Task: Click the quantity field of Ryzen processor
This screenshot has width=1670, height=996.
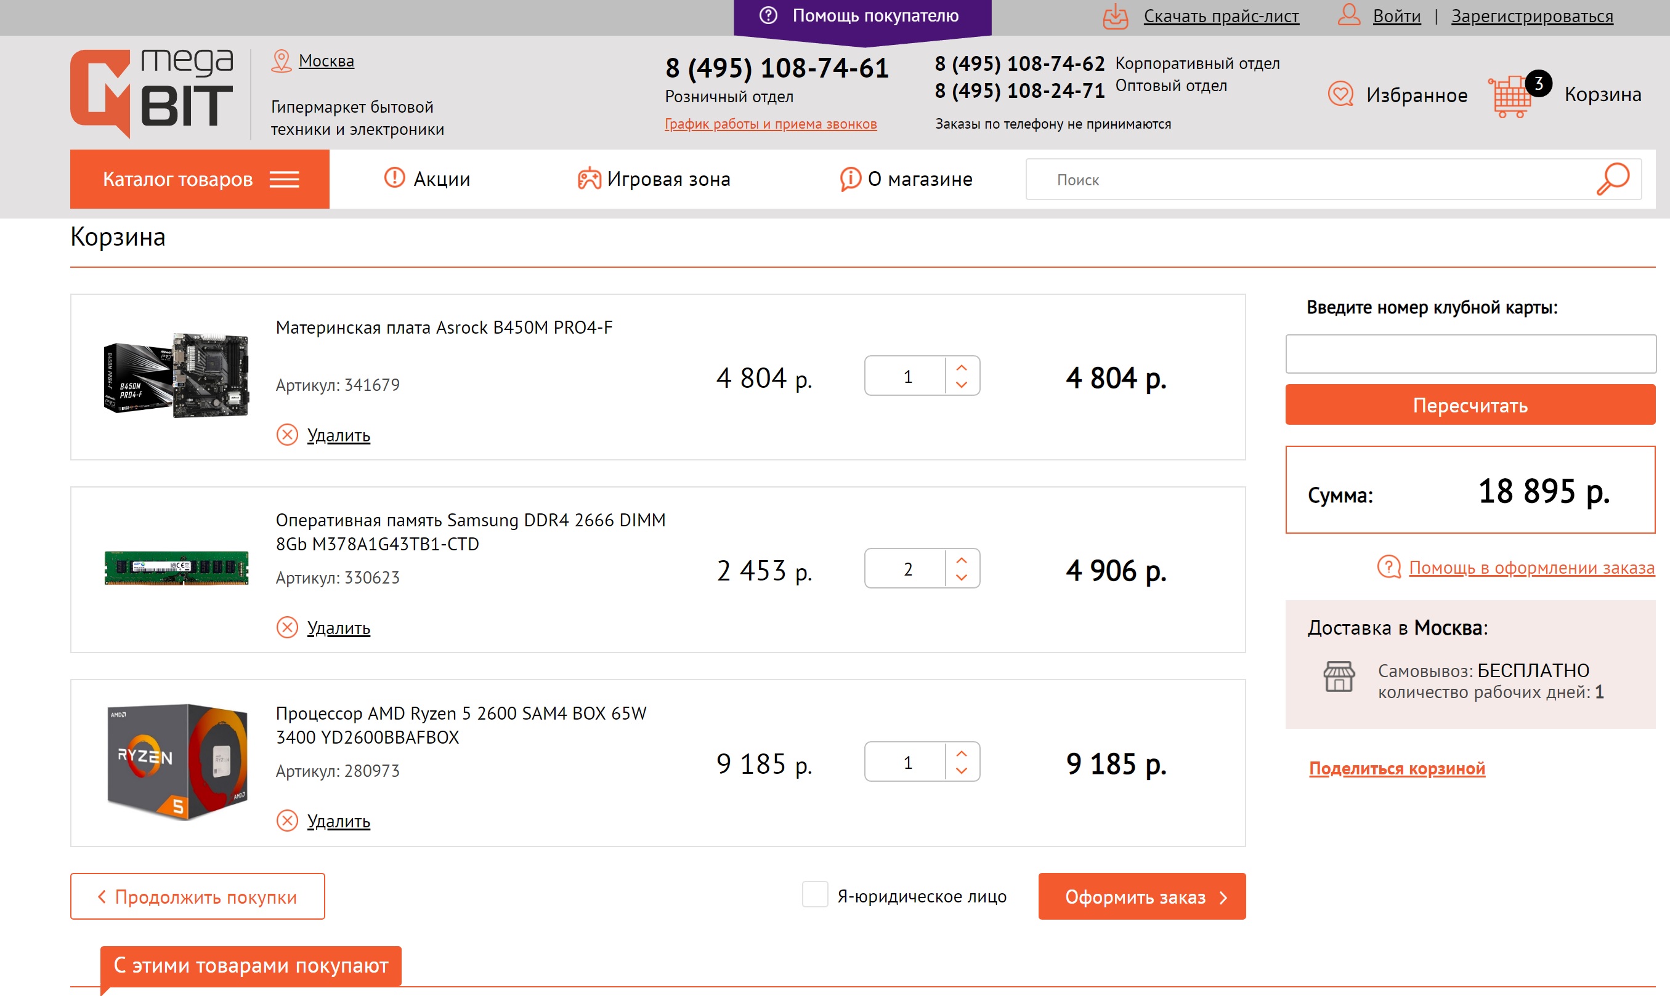Action: [906, 761]
